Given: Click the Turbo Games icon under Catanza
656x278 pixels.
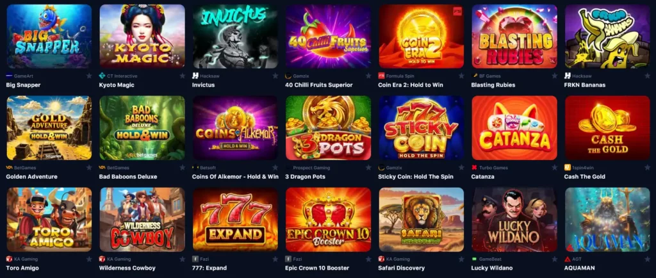Looking at the screenshot, I should 475,168.
